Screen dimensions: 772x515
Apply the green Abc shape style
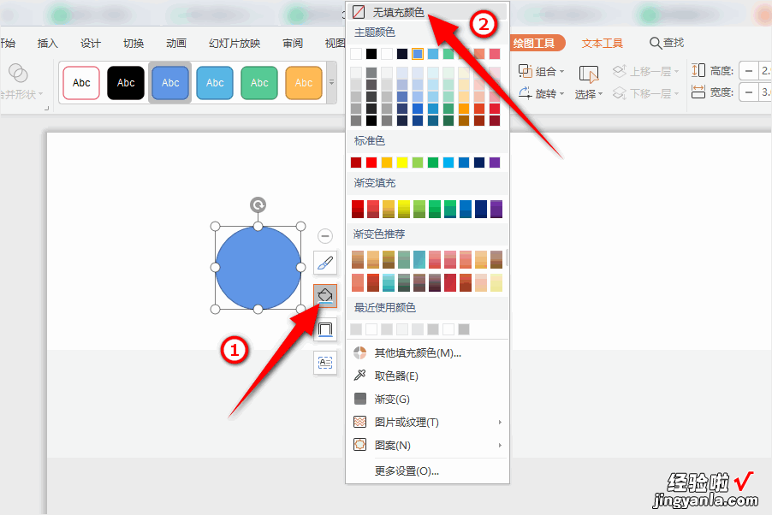pos(259,83)
